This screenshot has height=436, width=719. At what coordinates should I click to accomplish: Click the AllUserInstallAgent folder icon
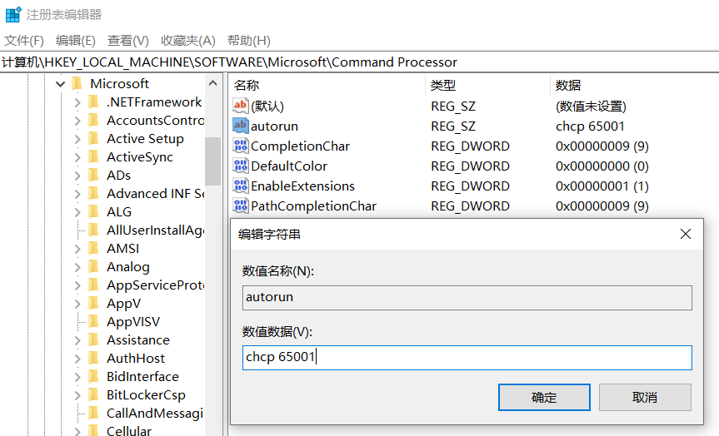pos(93,230)
